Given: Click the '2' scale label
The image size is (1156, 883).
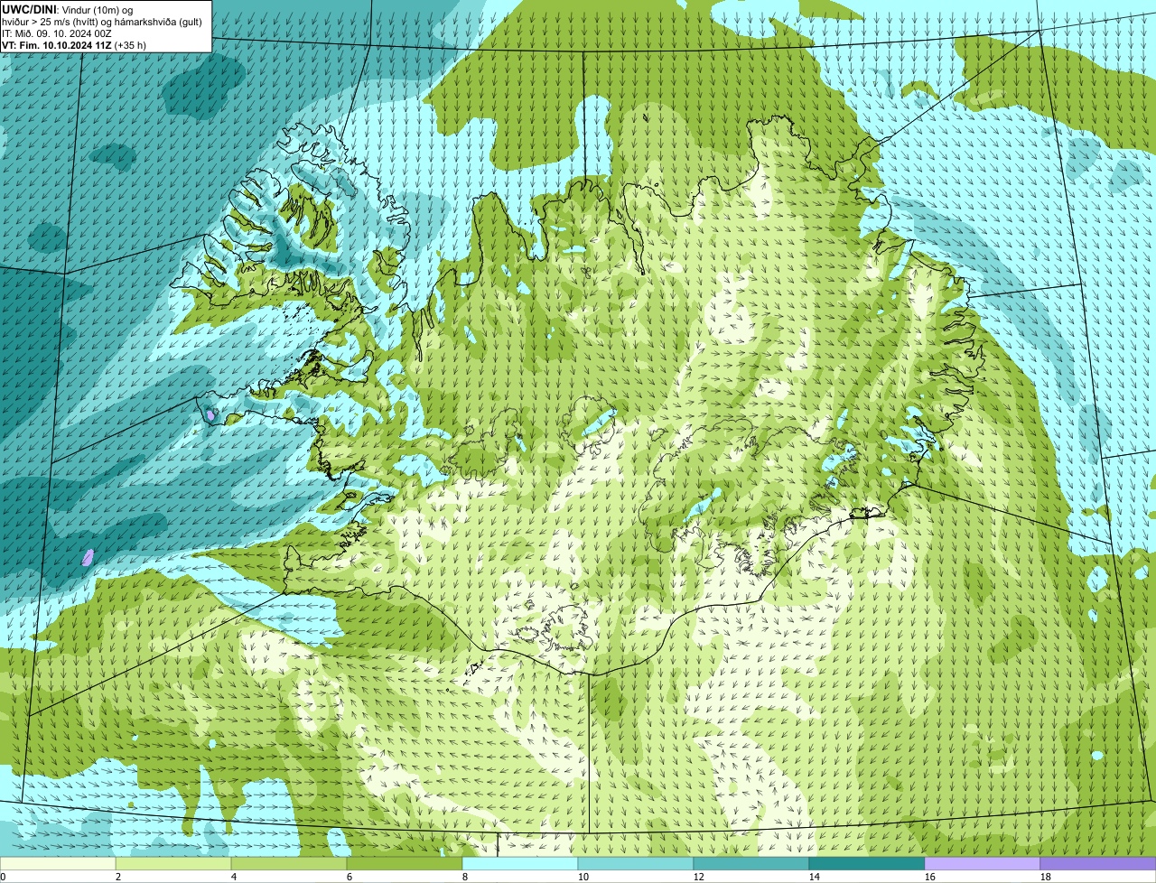Looking at the screenshot, I should click(x=118, y=877).
